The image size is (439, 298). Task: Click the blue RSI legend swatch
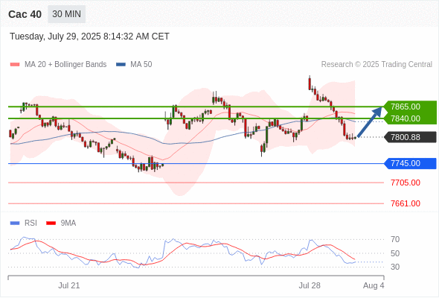[15, 223]
